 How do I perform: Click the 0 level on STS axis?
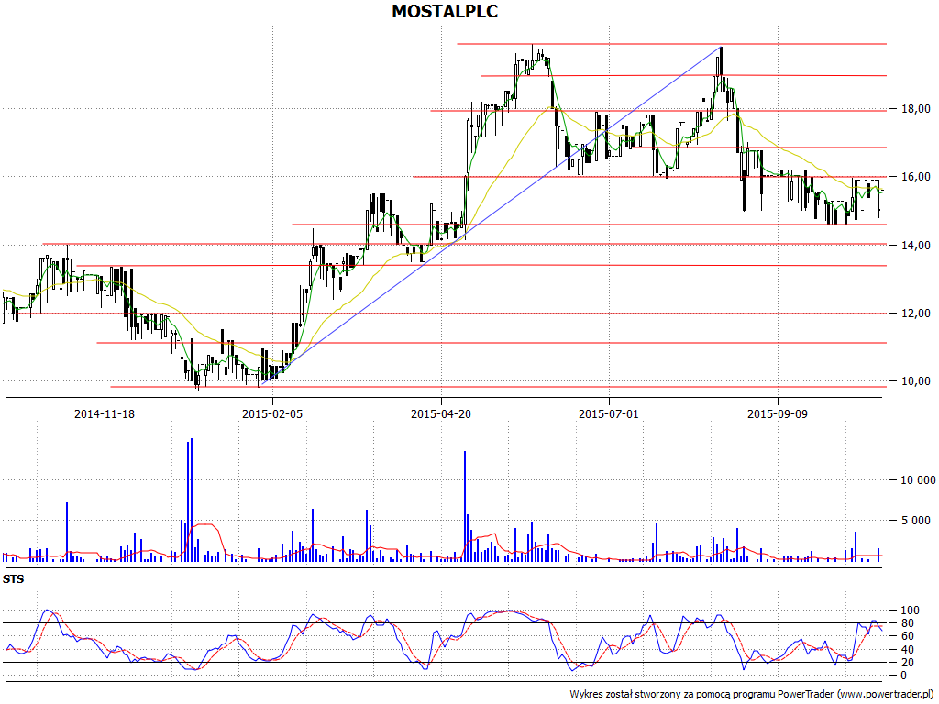pos(904,676)
